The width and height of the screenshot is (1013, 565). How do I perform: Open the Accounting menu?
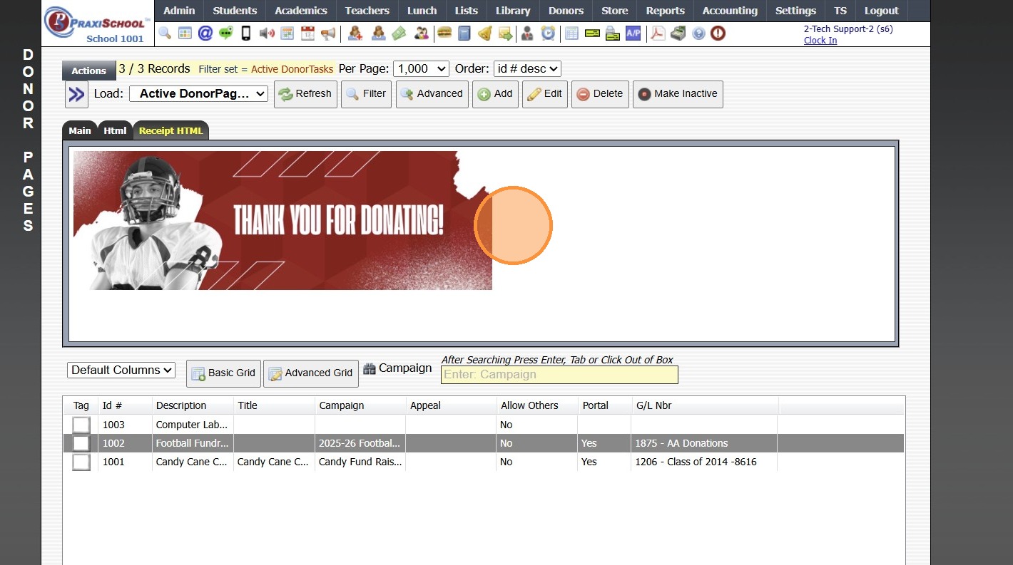(x=730, y=11)
